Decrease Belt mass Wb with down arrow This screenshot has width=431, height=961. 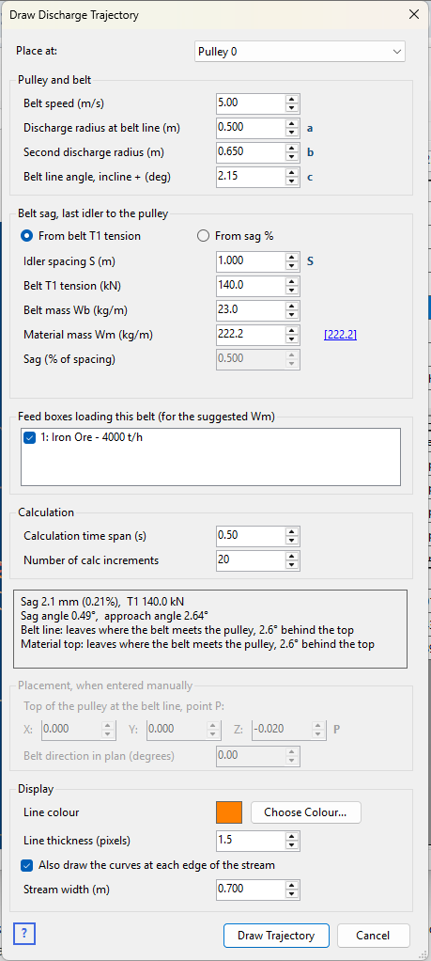[292, 315]
